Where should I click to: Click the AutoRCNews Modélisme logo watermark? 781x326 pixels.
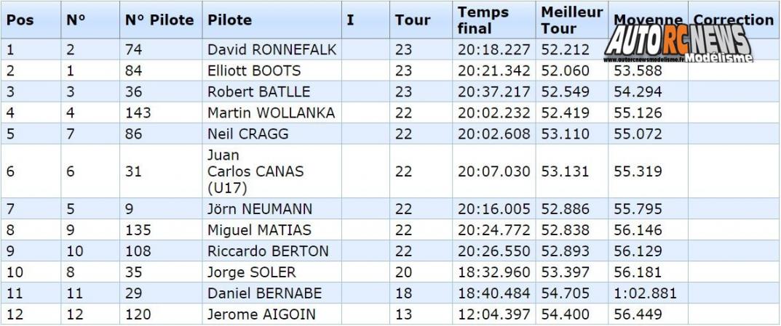[x=678, y=43]
